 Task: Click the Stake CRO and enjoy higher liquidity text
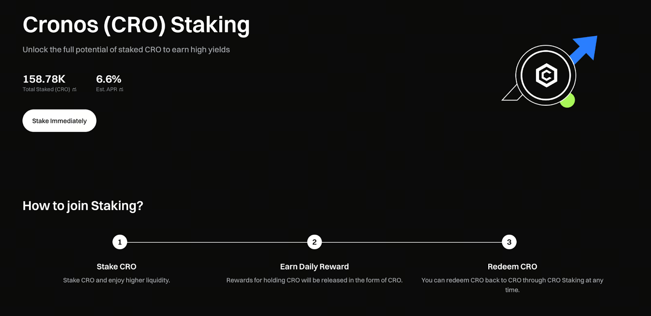coord(116,280)
